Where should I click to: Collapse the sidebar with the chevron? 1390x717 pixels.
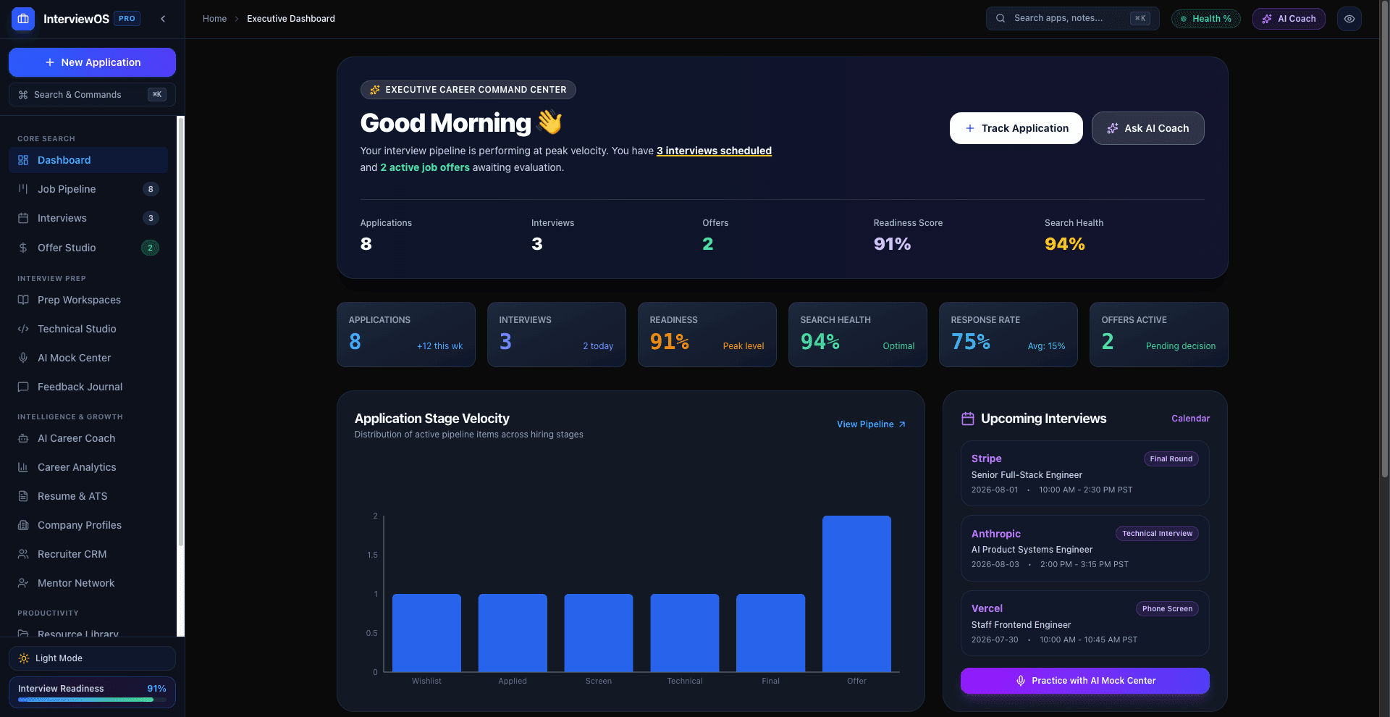(163, 19)
